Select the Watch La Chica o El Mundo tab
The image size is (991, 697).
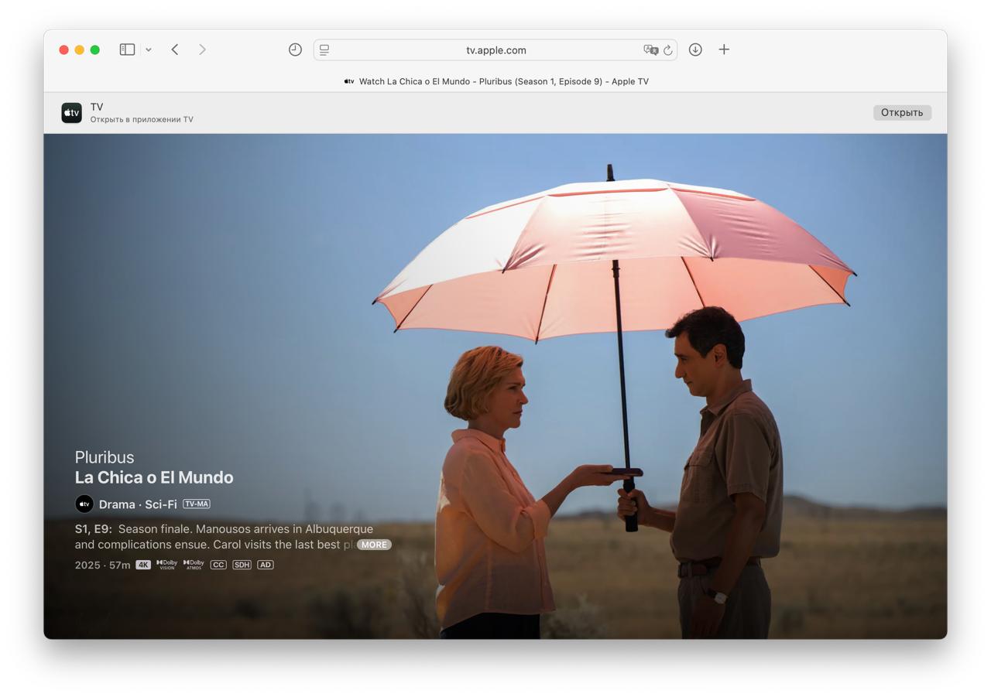pos(495,81)
